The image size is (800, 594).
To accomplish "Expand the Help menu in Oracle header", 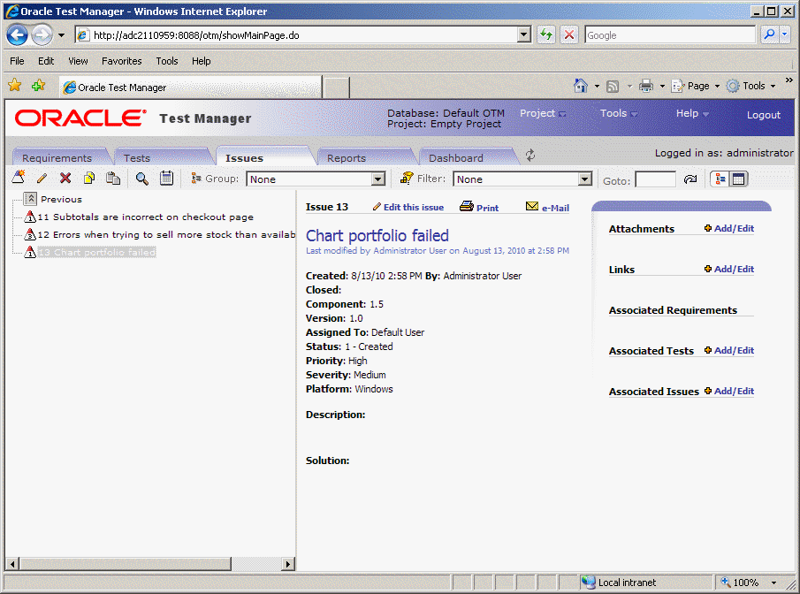I will tap(692, 113).
